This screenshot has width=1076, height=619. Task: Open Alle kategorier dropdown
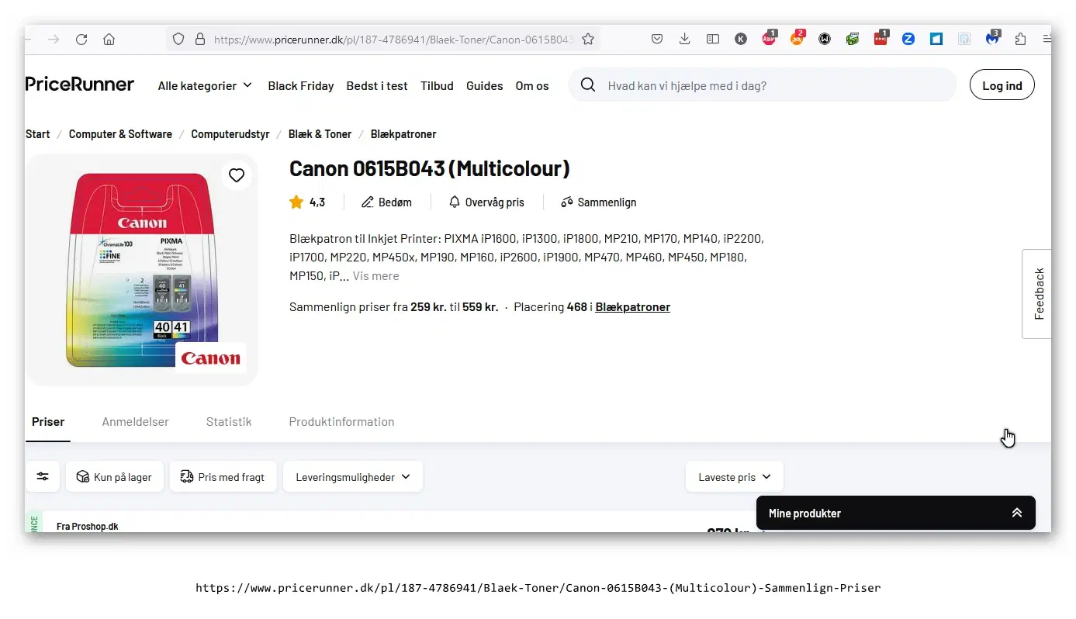[x=205, y=86]
